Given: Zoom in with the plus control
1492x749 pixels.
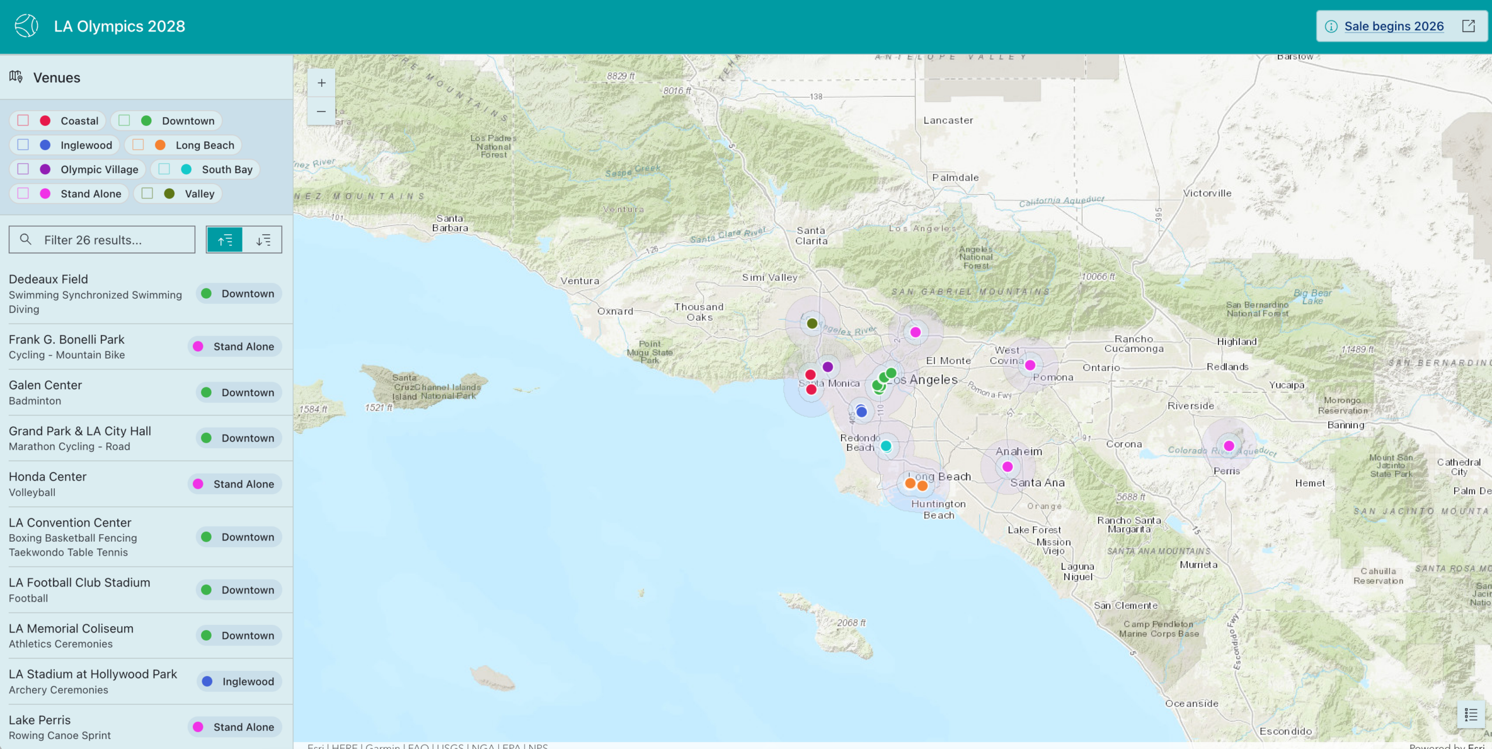Looking at the screenshot, I should (321, 82).
